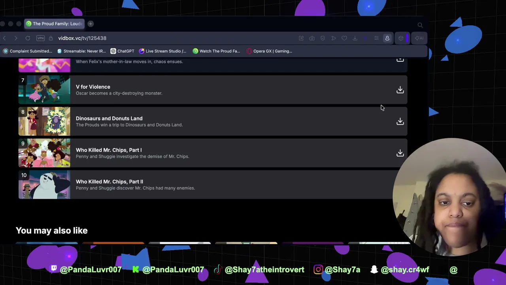The width and height of the screenshot is (506, 285).
Task: Click "Penny and Shuggie discover" description
Action: tap(135, 188)
